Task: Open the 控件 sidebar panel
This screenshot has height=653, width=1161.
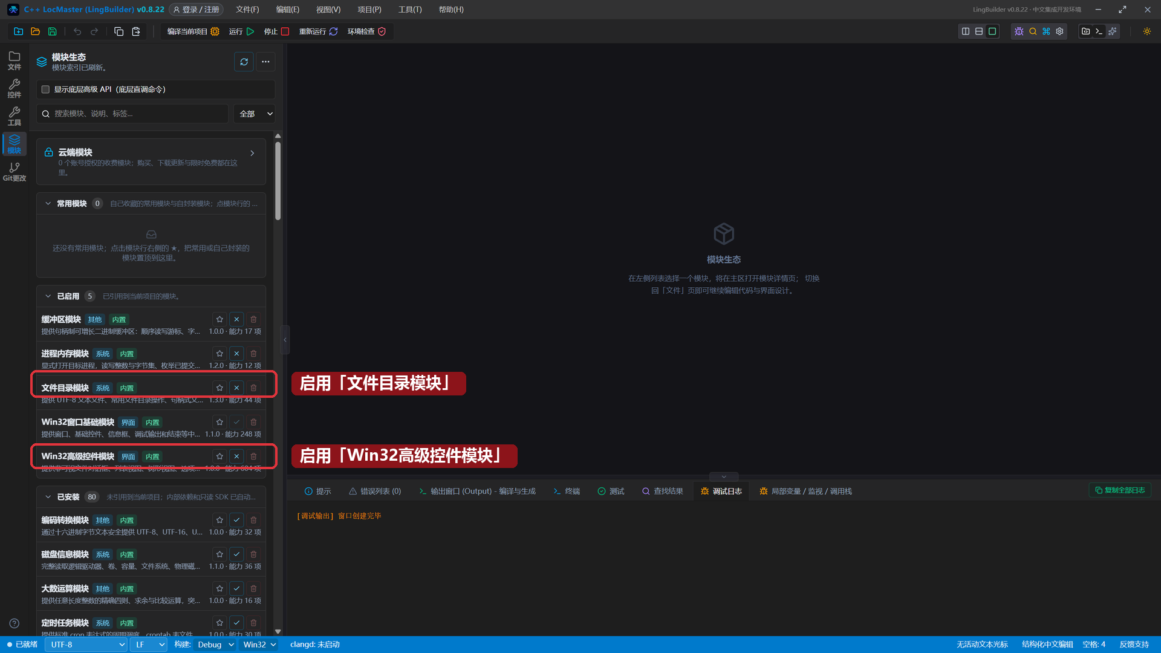Action: (x=14, y=88)
